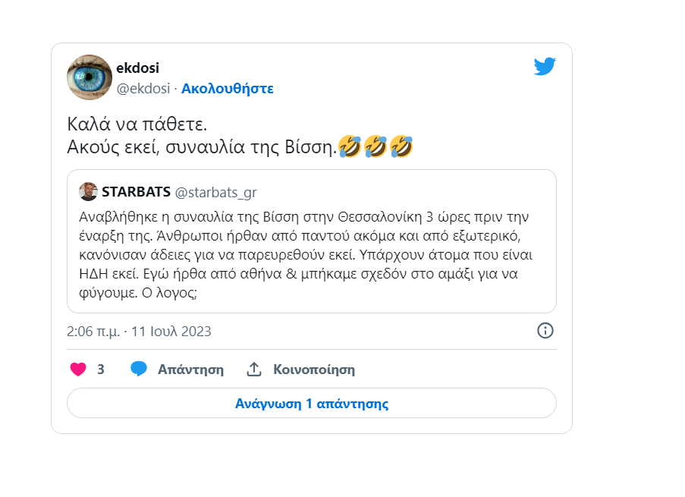This screenshot has height=497, width=685.
Task: Click the Twitter bird logo
Action: pyautogui.click(x=545, y=67)
